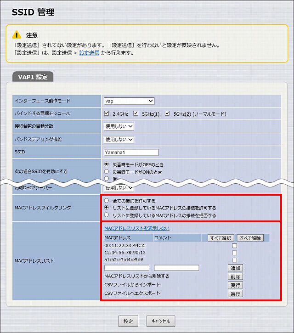Click the MAC address text 00:11:22:33:44:55
Image resolution: width=294 pixels, height=333 pixels.
coord(125,246)
